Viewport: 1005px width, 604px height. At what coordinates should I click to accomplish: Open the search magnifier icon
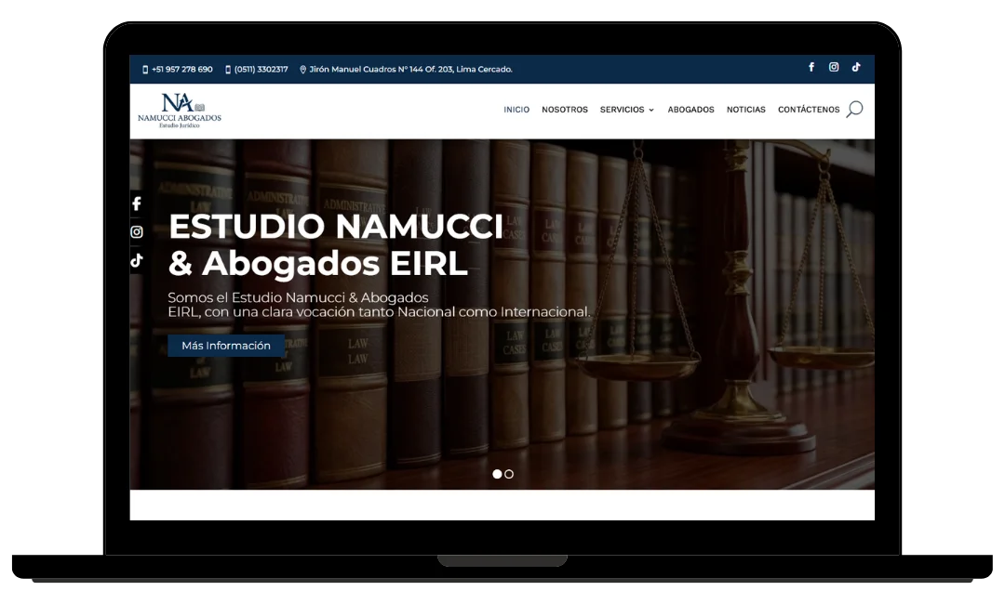click(854, 110)
